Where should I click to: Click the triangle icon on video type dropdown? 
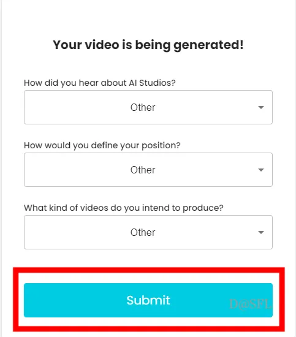(261, 232)
